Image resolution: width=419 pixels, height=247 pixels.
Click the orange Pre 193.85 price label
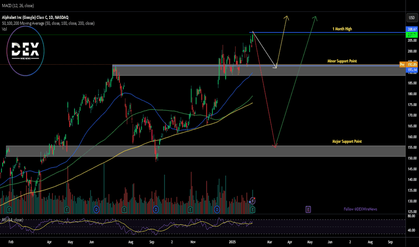tap(408, 65)
